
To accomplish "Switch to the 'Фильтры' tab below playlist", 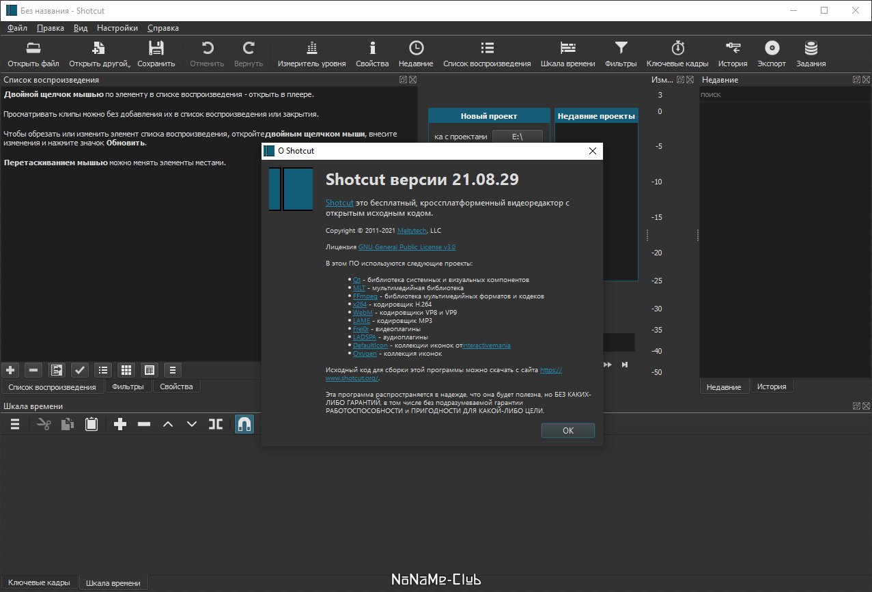I will [128, 386].
